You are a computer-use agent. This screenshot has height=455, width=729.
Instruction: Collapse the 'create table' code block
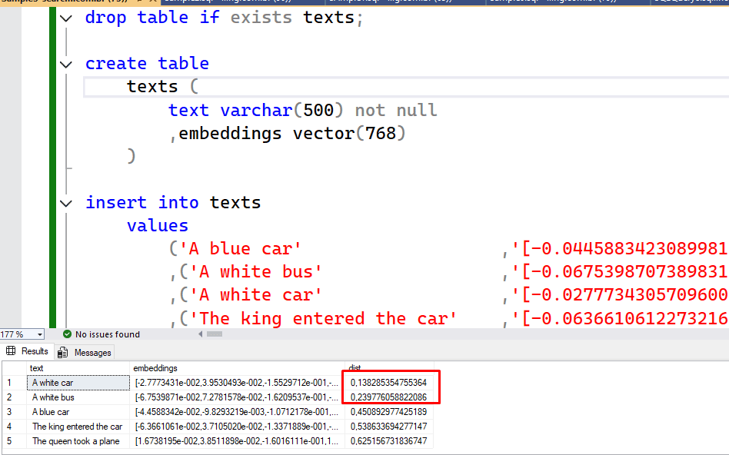(66, 65)
